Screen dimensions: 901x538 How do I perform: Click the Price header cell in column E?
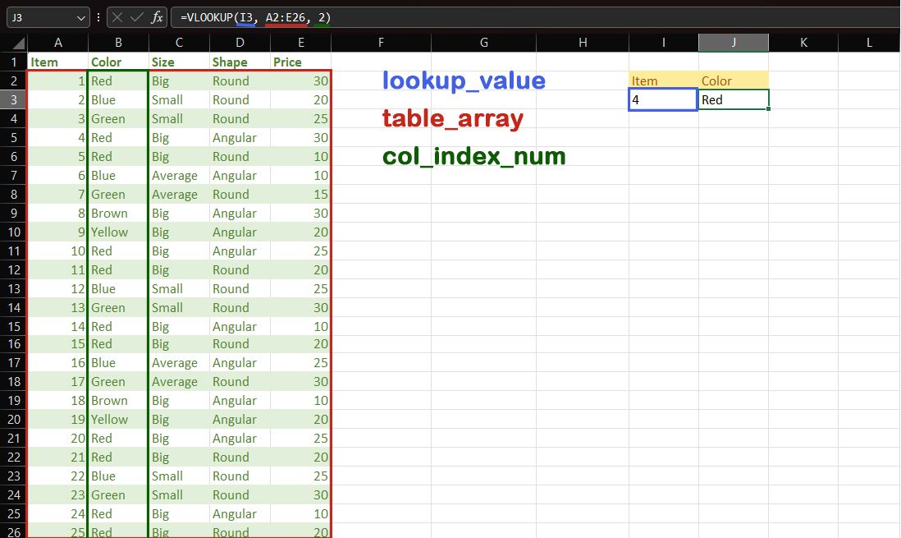coord(300,62)
